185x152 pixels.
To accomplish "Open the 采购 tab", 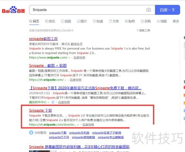I will (146, 21).
